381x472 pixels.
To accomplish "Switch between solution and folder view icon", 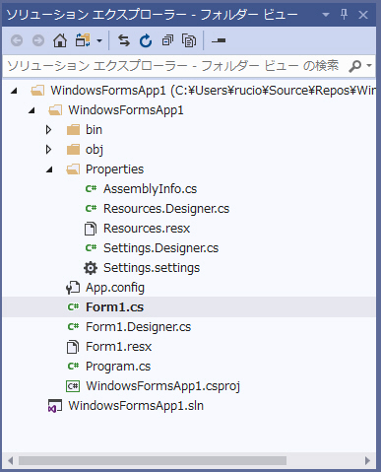I will tap(83, 40).
